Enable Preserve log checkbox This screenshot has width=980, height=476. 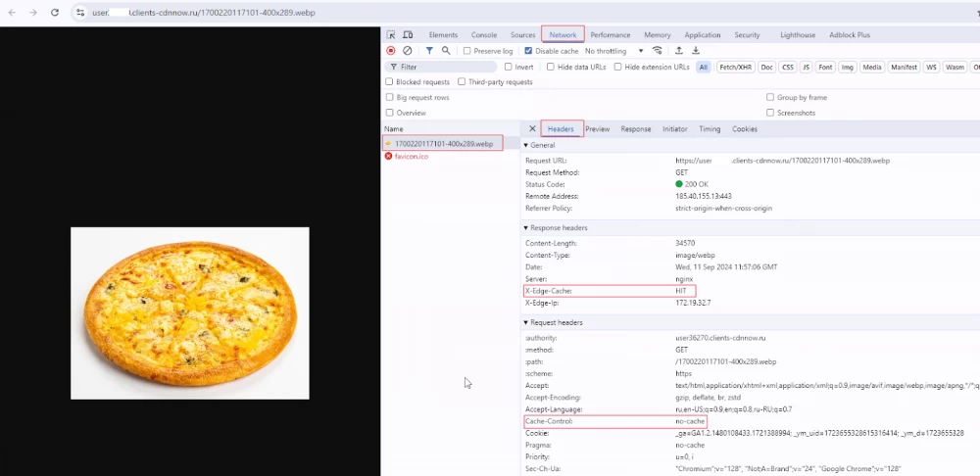point(467,51)
